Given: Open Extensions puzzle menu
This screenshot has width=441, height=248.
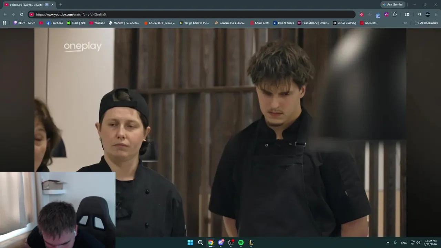Looking at the screenshot, I should 395,14.
